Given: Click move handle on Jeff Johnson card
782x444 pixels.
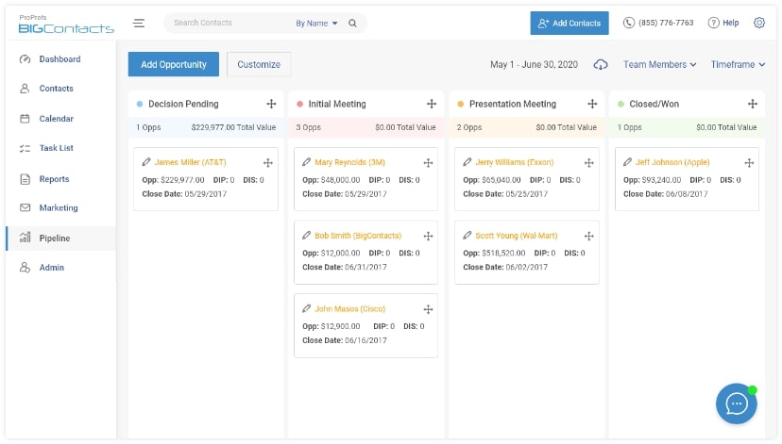Looking at the screenshot, I should click(x=749, y=163).
